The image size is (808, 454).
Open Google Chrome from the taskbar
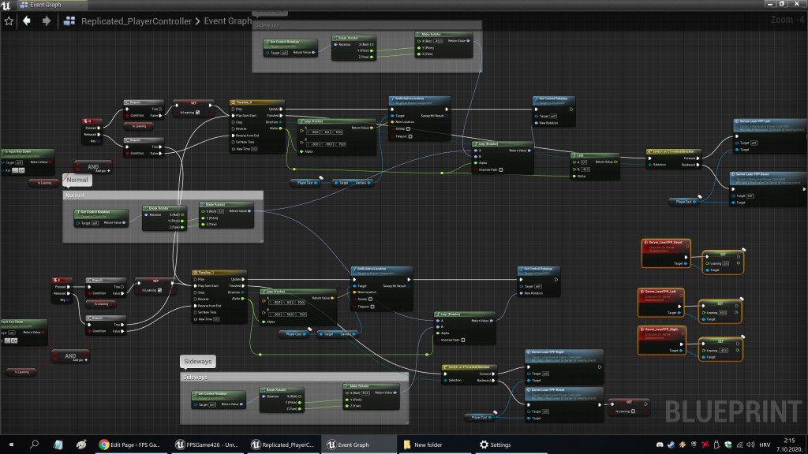pos(129,445)
